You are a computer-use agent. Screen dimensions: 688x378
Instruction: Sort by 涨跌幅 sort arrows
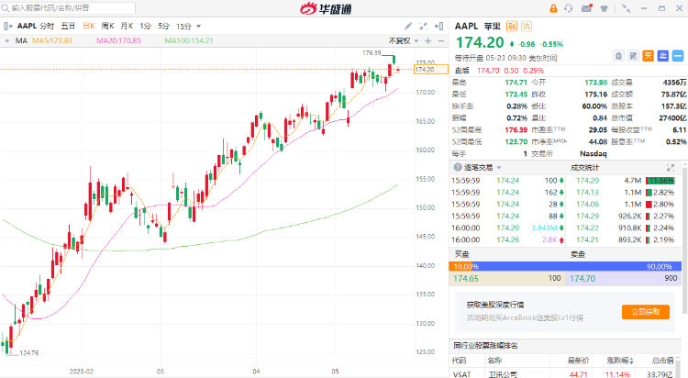pyautogui.click(x=631, y=361)
